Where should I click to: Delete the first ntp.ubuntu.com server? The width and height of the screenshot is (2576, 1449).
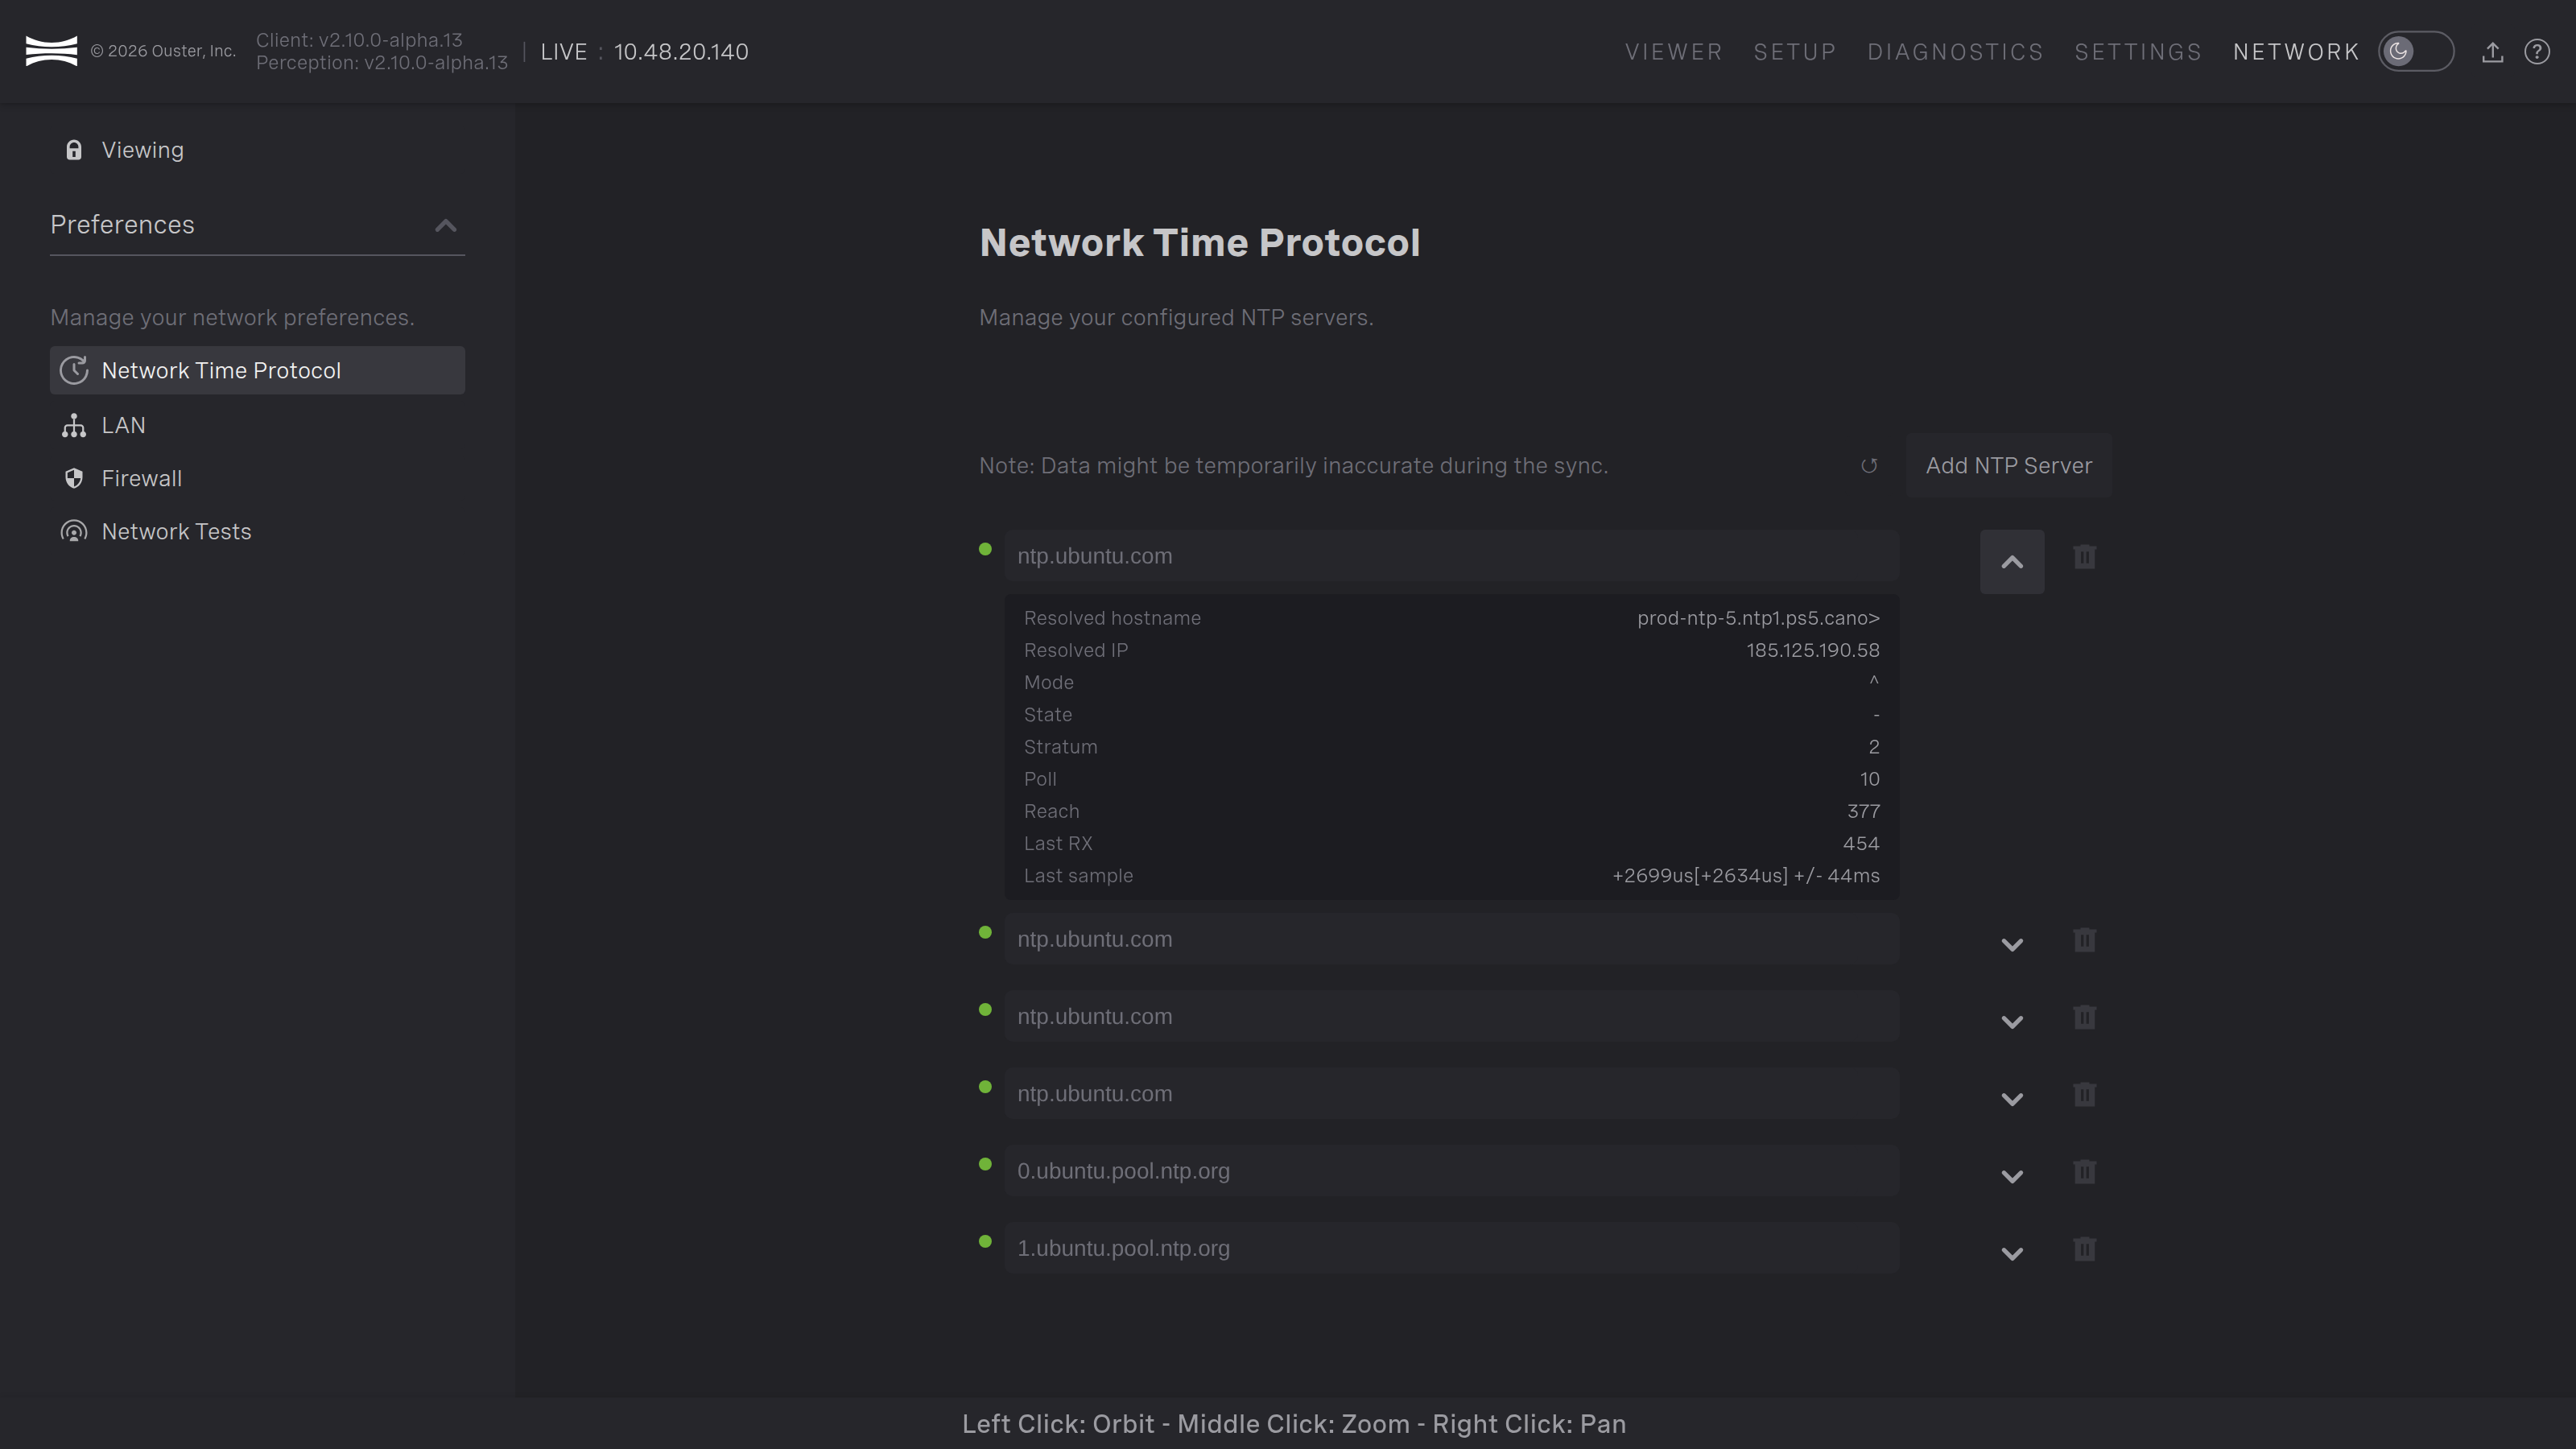tap(2084, 556)
